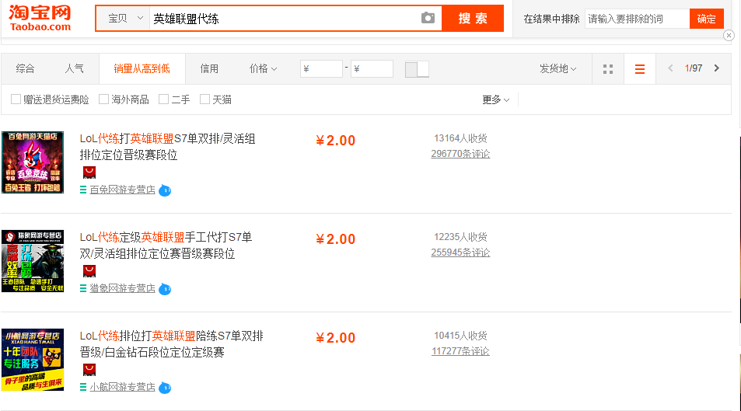The height and width of the screenshot is (411, 741).
Task: Open the 发货地 location dropdown
Action: coord(557,69)
